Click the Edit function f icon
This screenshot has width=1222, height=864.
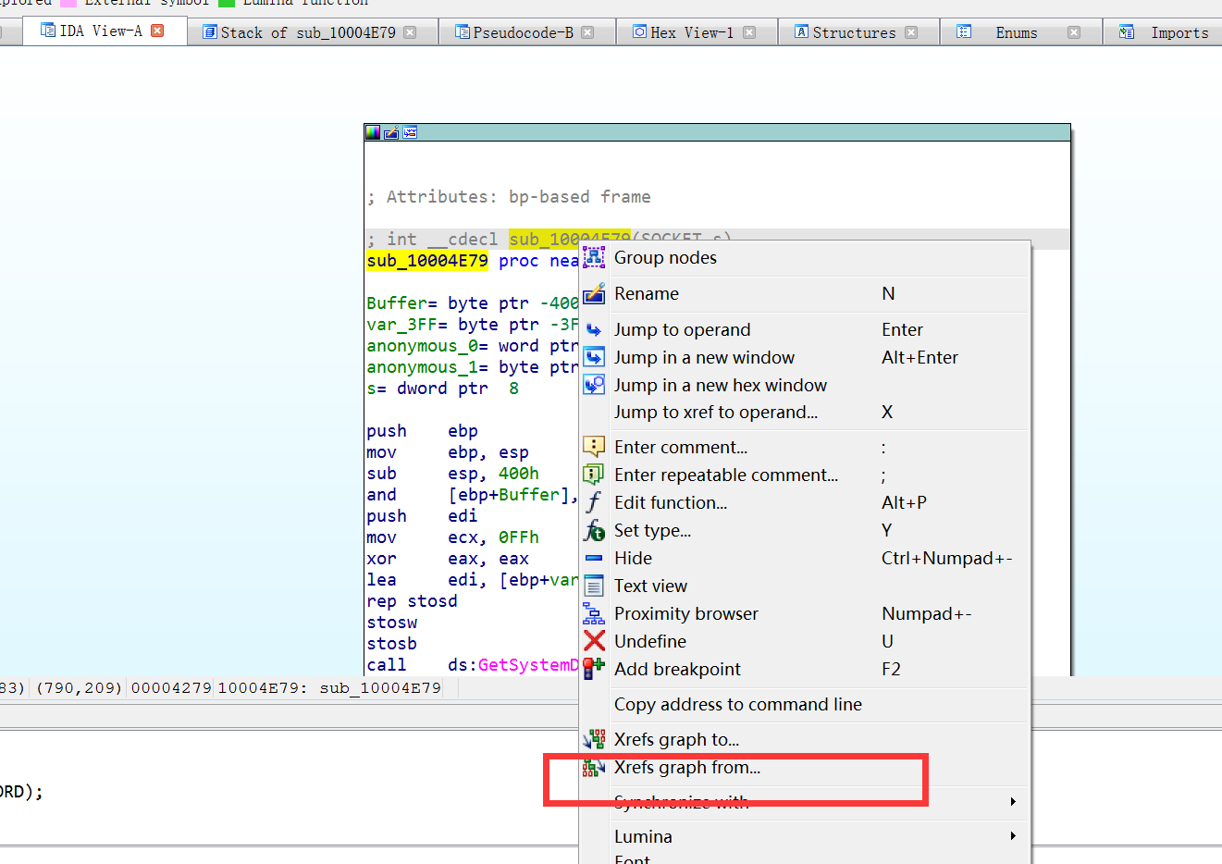point(594,503)
